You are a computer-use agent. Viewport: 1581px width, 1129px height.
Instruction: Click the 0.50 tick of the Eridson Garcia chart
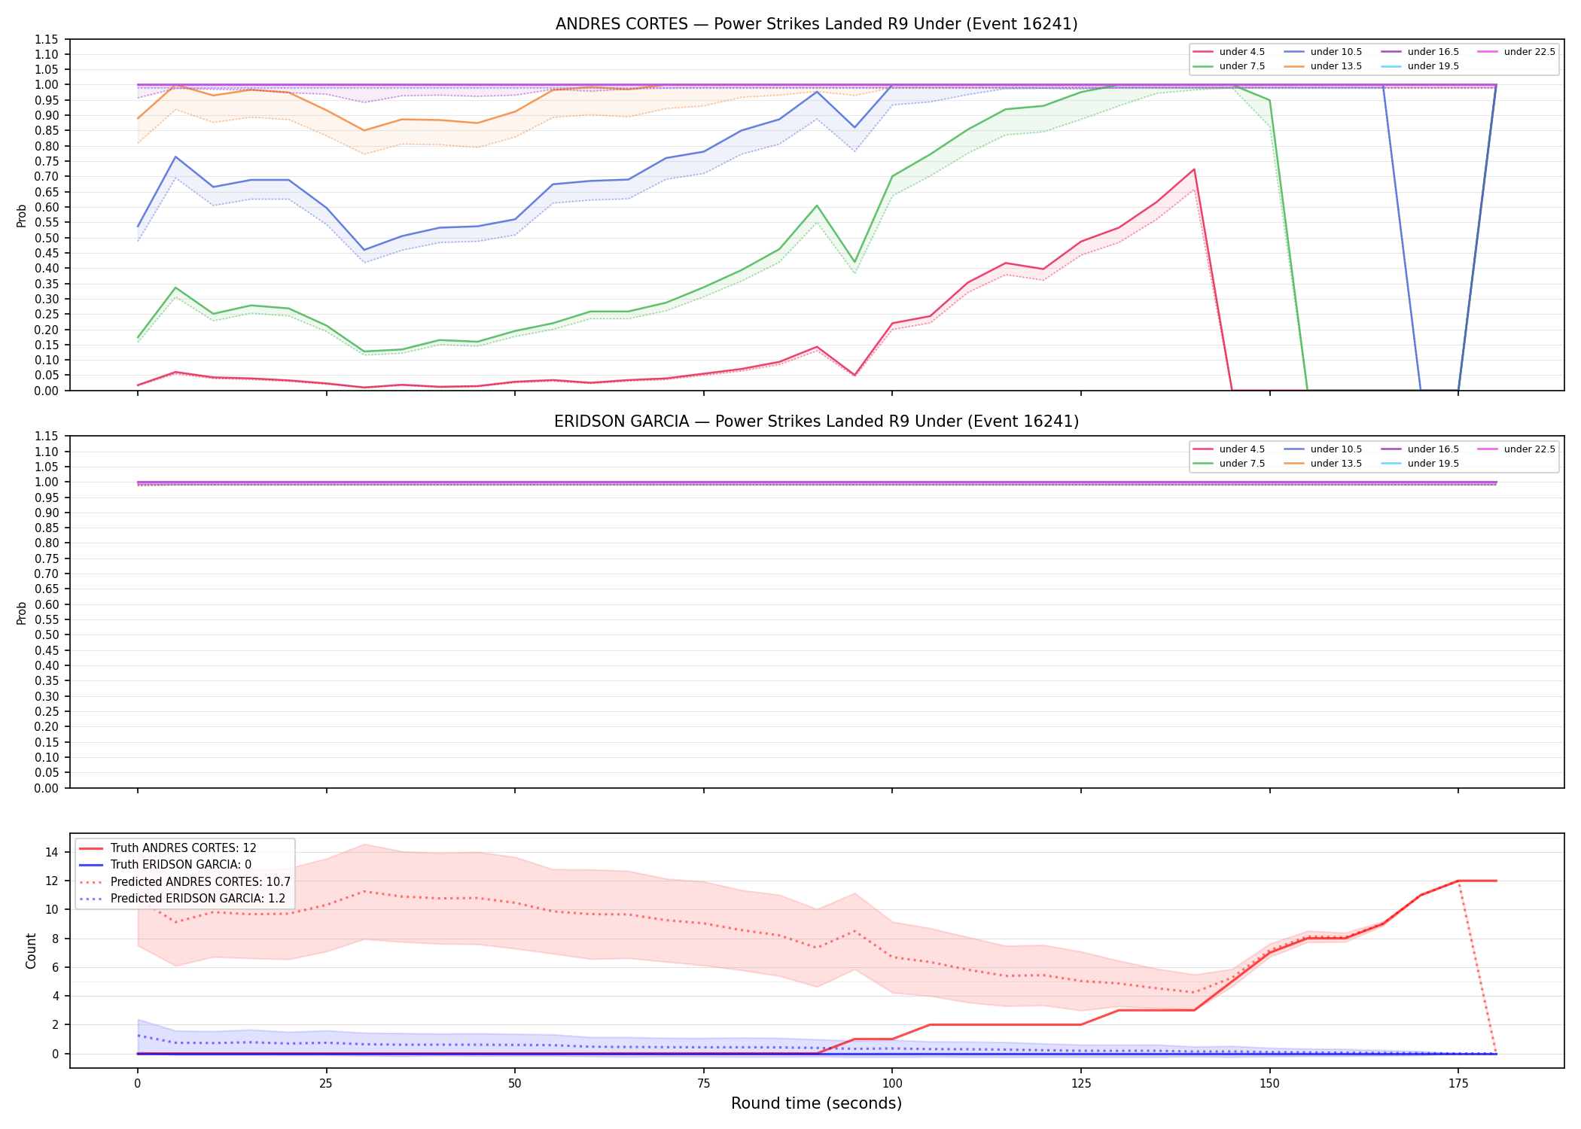47,635
